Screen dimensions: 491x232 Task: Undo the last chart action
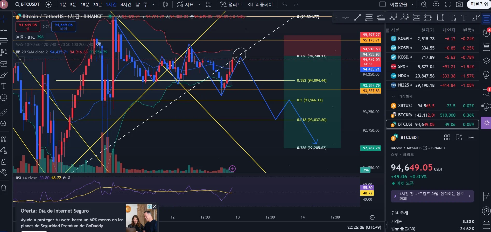click(284, 4)
